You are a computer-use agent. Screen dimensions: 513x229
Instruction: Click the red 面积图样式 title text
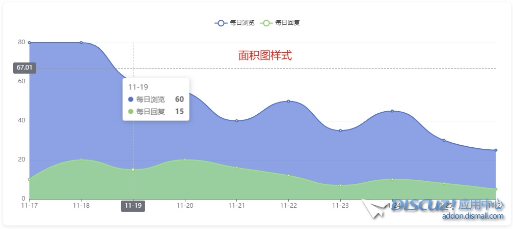coord(265,56)
